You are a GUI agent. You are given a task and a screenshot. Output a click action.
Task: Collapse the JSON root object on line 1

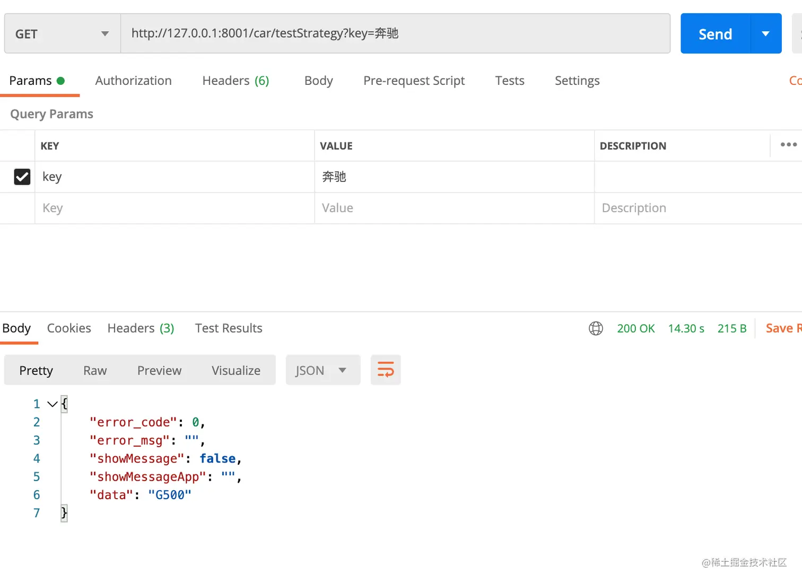(52, 404)
